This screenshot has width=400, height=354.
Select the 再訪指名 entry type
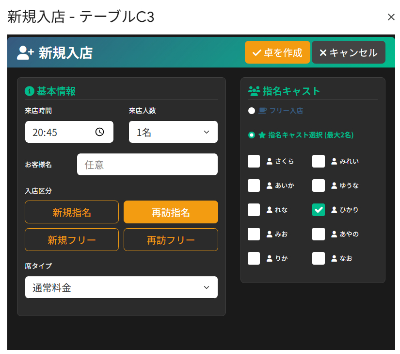[171, 212]
